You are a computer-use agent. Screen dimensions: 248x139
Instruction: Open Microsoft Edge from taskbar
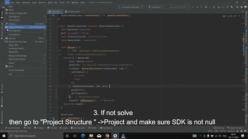(x=83, y=136)
